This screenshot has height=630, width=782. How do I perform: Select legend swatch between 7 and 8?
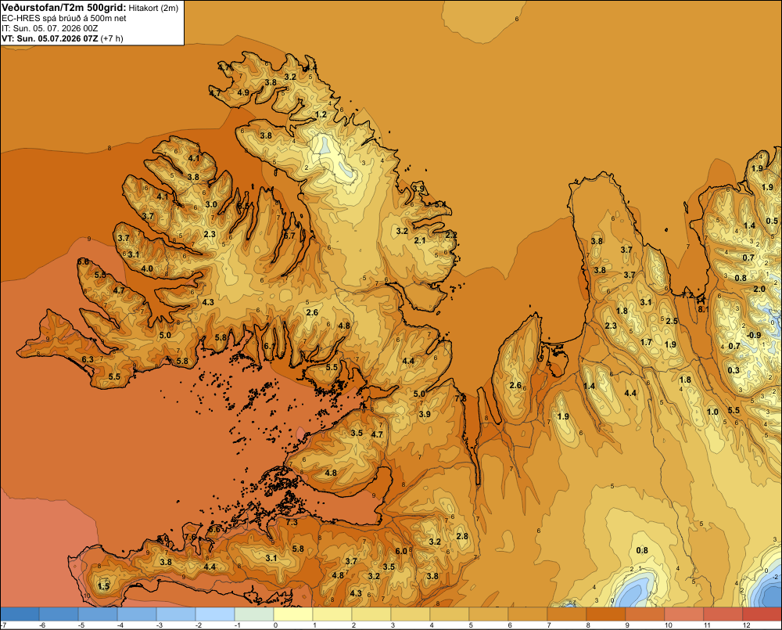[566, 614]
